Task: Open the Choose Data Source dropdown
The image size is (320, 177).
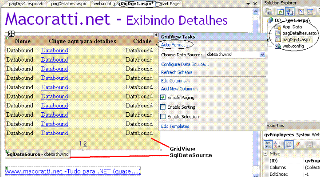Action: click(x=262, y=55)
